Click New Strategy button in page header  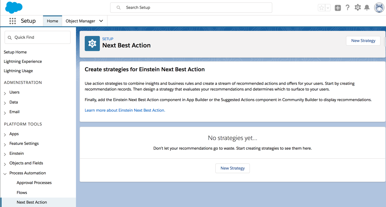[x=363, y=41]
